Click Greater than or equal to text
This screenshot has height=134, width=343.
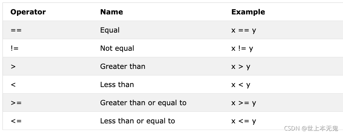tap(143, 103)
